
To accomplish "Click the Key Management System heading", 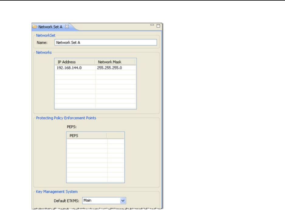I will point(57,192).
